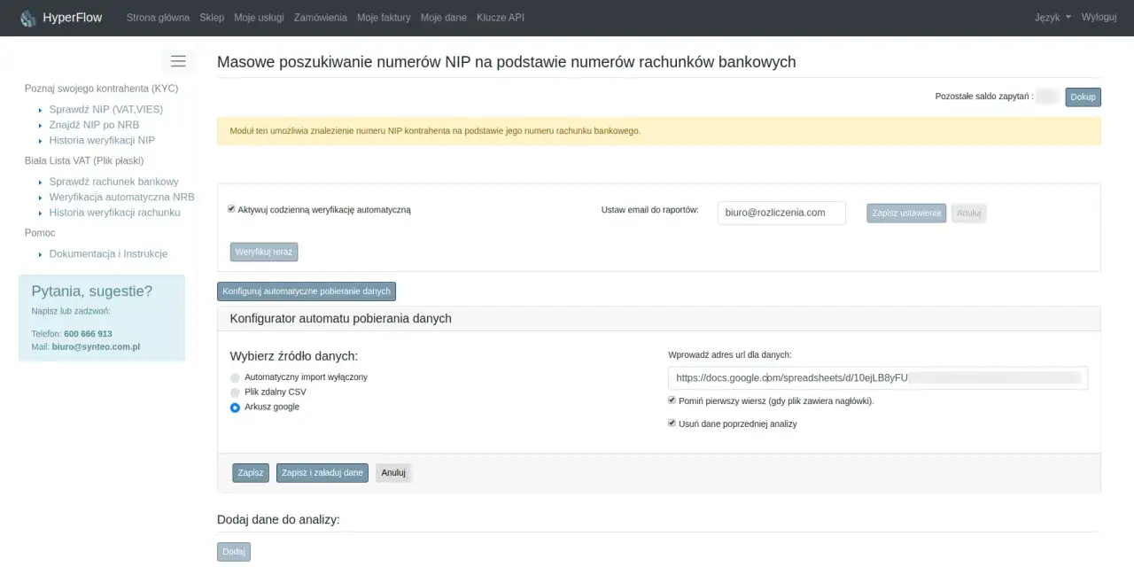Open Dokumentacja i Instrukcje link
The image size is (1134, 575).
pos(108,254)
